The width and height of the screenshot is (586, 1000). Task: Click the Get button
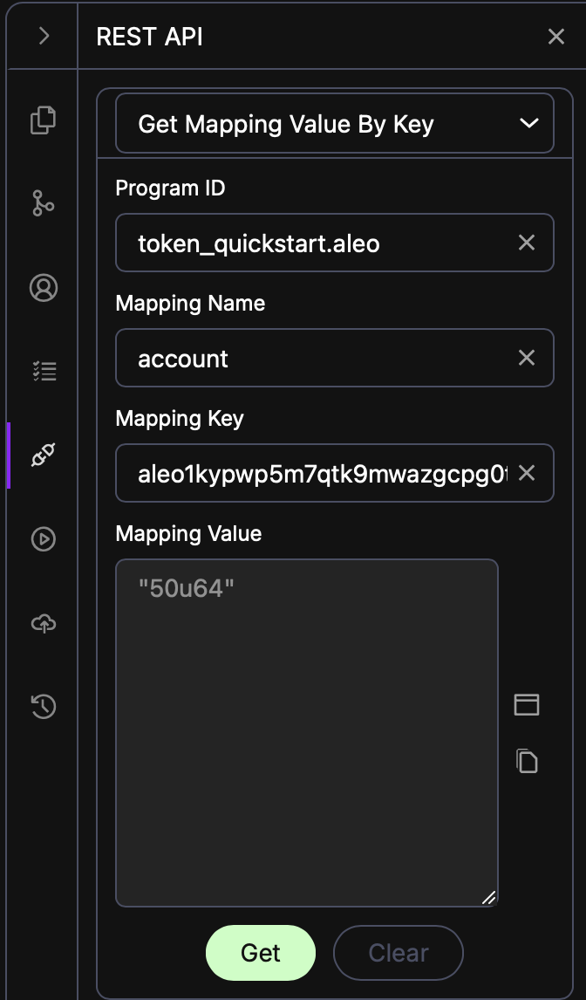[261, 953]
